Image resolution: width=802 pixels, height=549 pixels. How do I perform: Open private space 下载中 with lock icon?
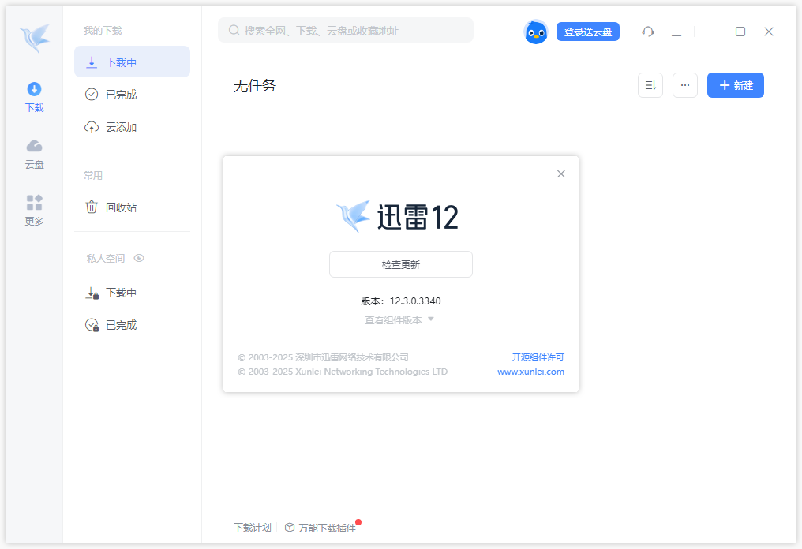(x=132, y=293)
